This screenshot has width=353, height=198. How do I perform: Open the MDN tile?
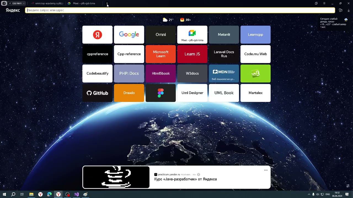[x=224, y=73]
